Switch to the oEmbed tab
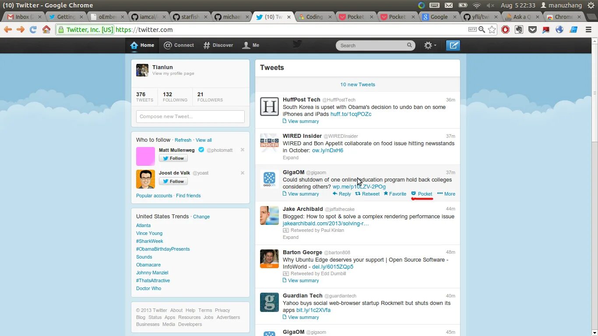The height and width of the screenshot is (336, 598). point(107,17)
